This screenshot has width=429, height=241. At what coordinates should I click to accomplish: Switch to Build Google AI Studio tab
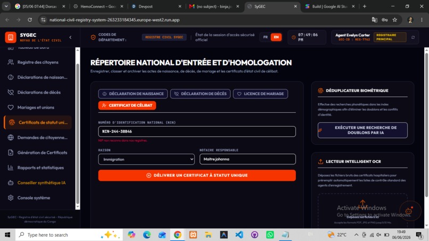click(x=330, y=6)
